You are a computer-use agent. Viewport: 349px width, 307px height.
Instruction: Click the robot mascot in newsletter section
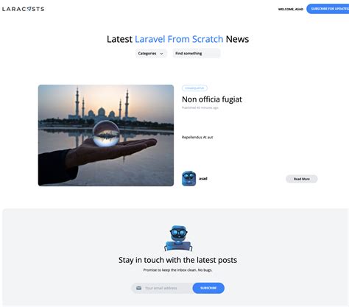(x=178, y=239)
